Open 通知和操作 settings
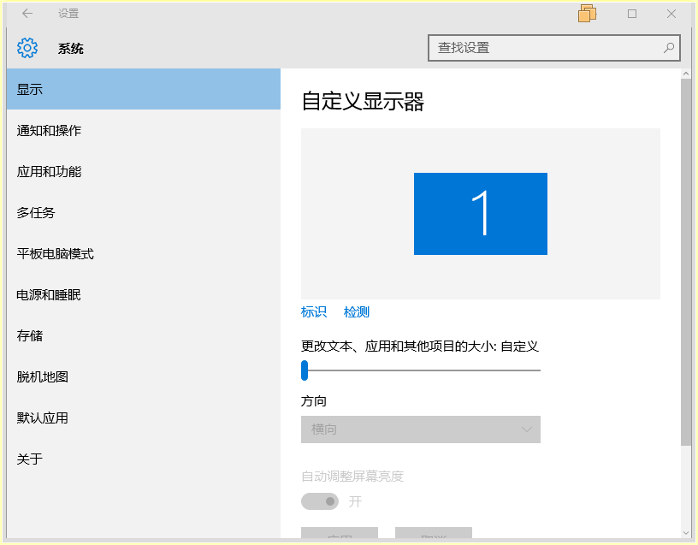Viewport: 698px width, 545px height. coord(144,130)
